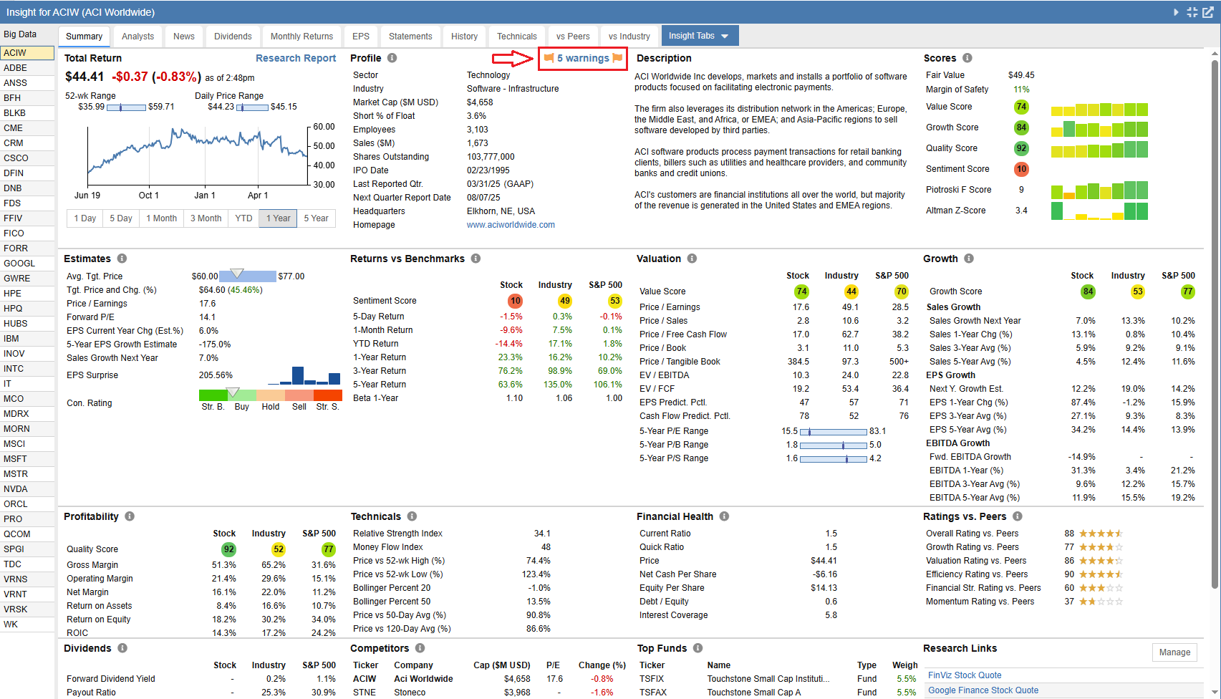Screen dimensions: 1221x699
Task: Click info icon next to Valuation heading
Action: tap(692, 259)
